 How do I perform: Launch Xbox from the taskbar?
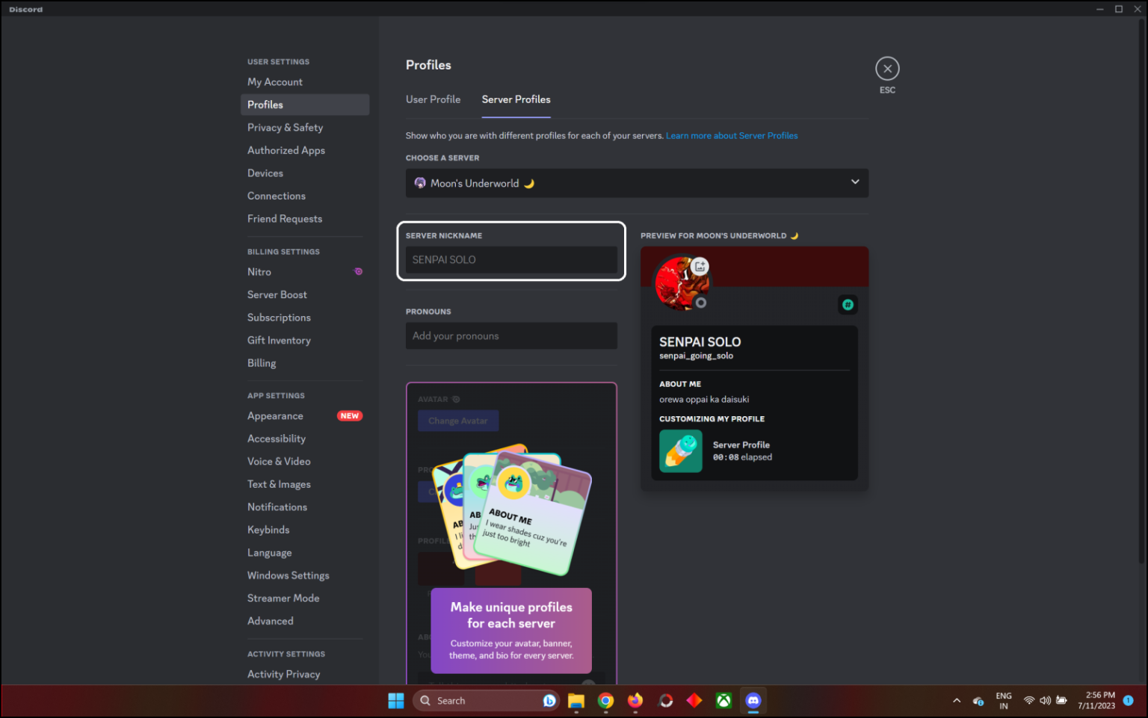[723, 701]
